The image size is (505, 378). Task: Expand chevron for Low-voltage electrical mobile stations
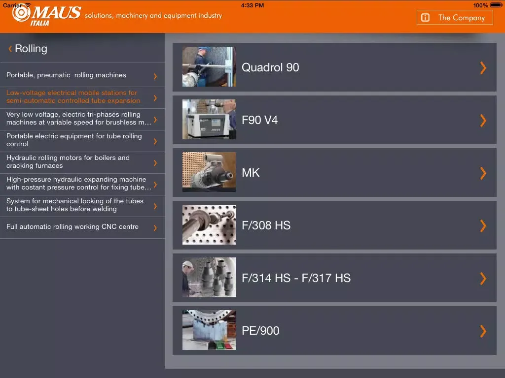[x=155, y=98]
